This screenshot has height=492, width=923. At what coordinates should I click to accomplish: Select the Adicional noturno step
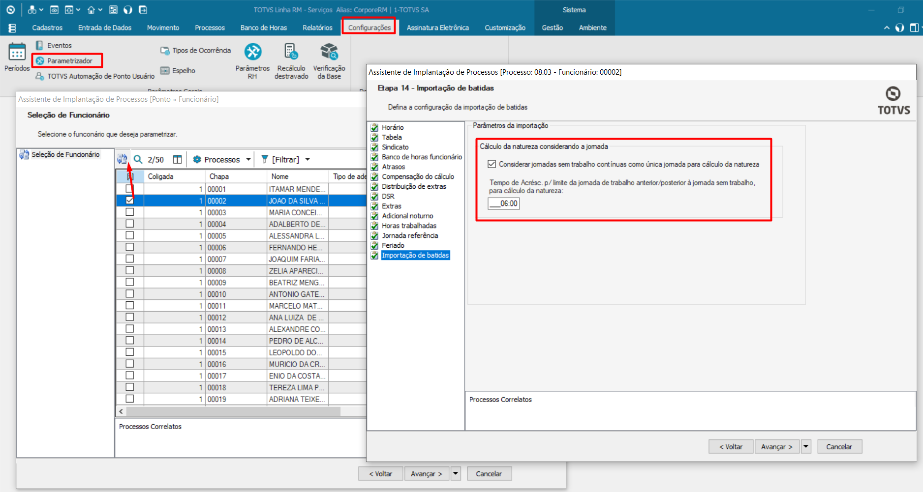(x=407, y=216)
